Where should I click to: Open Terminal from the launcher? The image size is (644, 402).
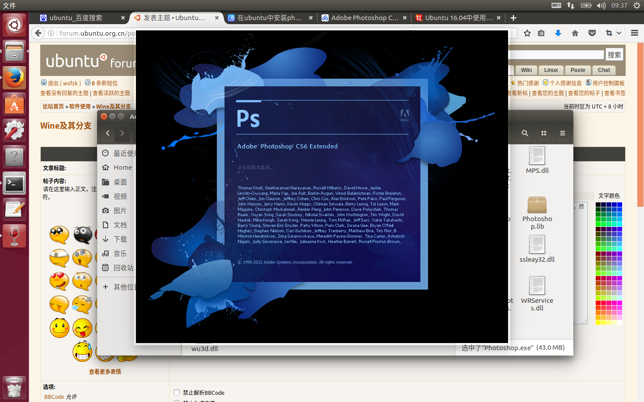click(x=14, y=183)
